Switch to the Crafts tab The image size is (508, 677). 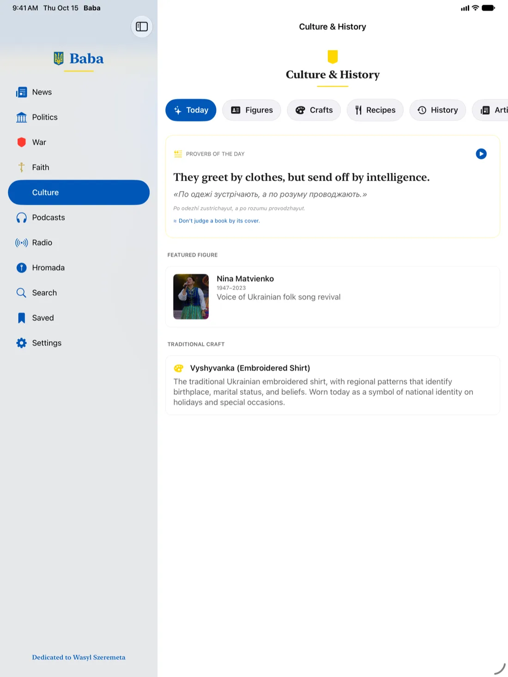(314, 110)
